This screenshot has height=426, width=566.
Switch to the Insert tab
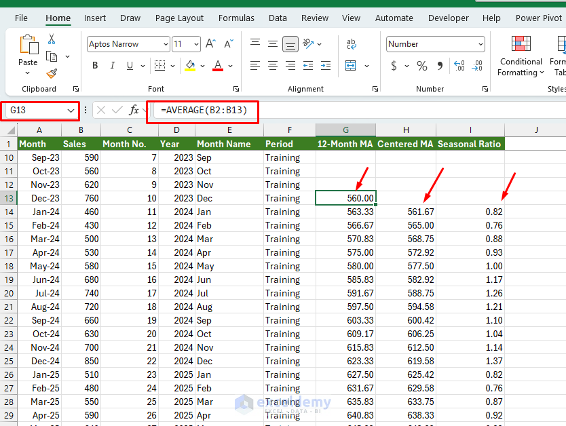94,18
